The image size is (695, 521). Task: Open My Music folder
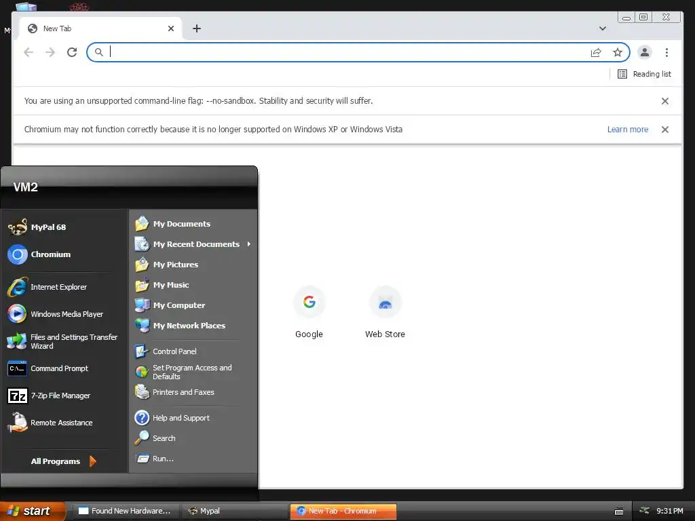point(163,285)
